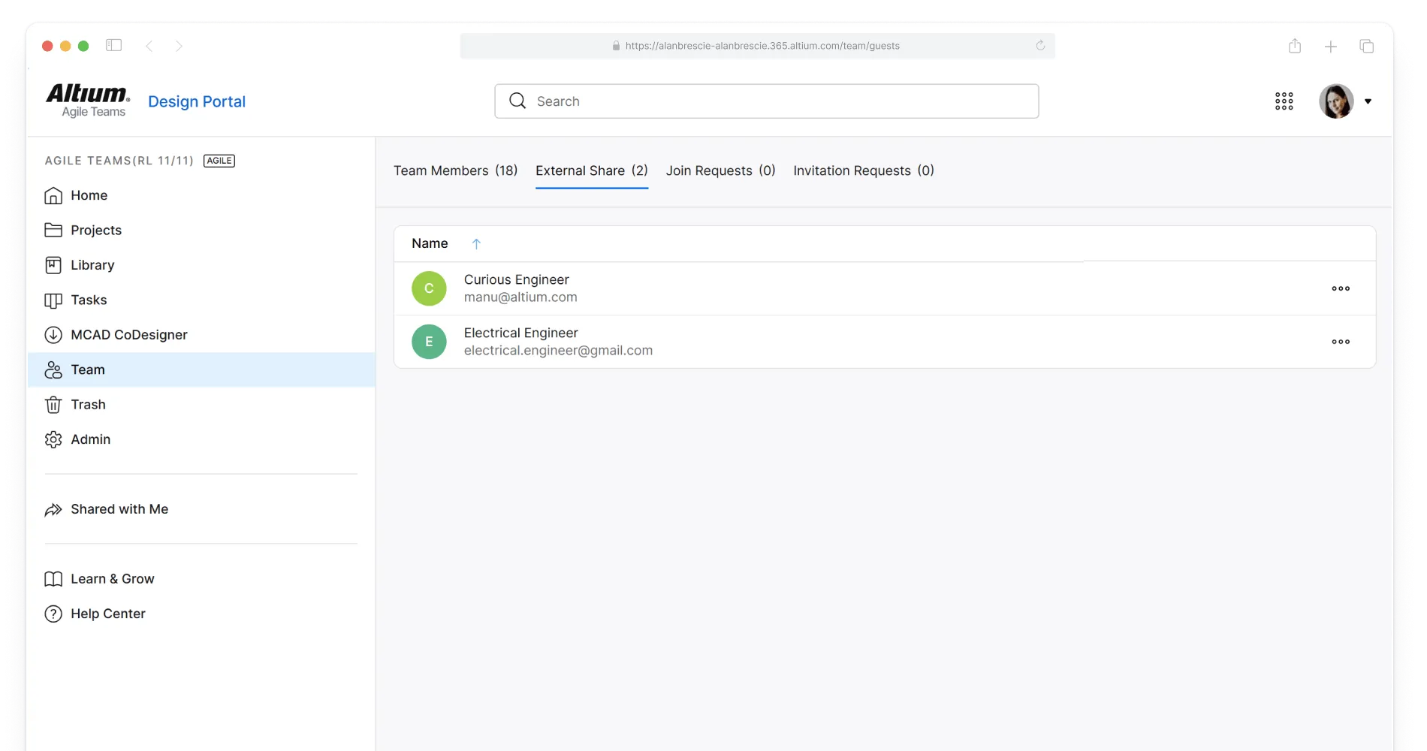
Task: Click the Electrical Engineer name
Action: (521, 333)
